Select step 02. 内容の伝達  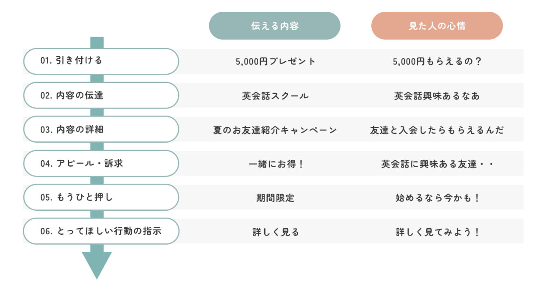101,95
